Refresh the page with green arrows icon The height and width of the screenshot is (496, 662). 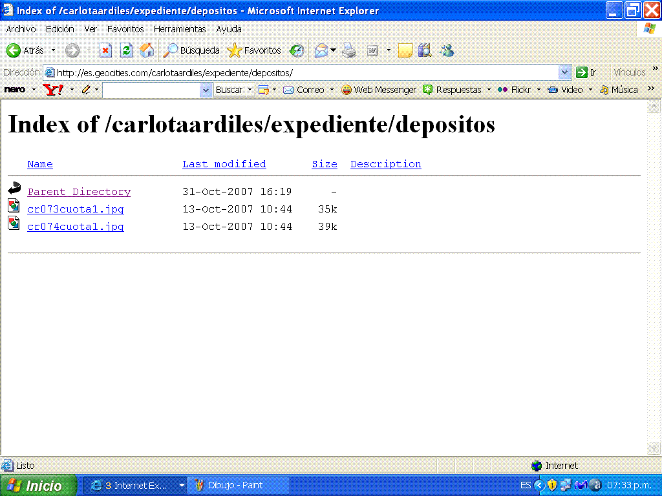click(x=126, y=50)
